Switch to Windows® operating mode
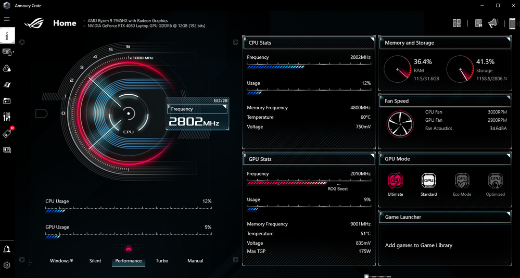 pyautogui.click(x=62, y=261)
